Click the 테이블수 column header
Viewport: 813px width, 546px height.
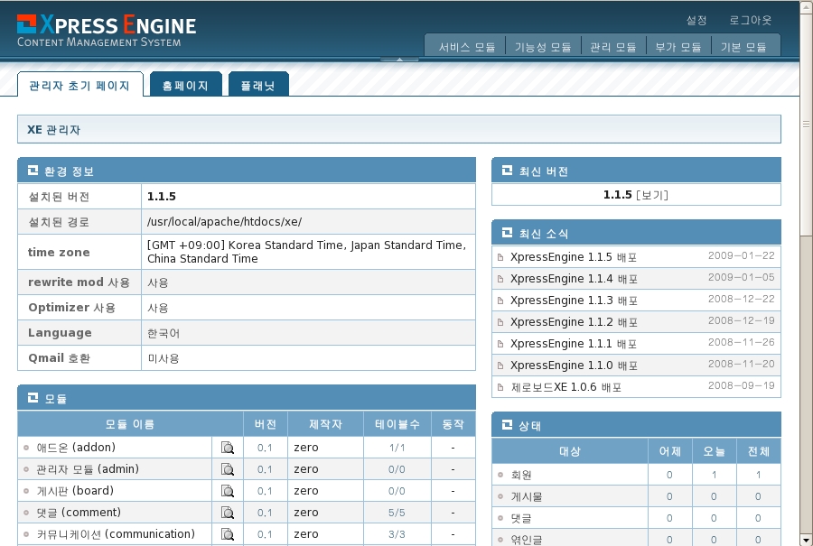(x=397, y=424)
